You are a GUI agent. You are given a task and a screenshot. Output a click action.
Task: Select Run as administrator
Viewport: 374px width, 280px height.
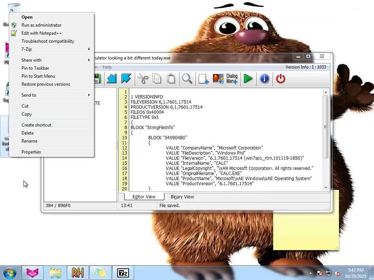pyautogui.click(x=52, y=25)
